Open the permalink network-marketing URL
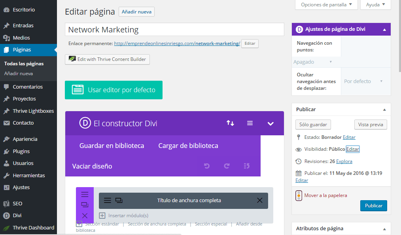The height and width of the screenshot is (235, 401). [x=177, y=44]
